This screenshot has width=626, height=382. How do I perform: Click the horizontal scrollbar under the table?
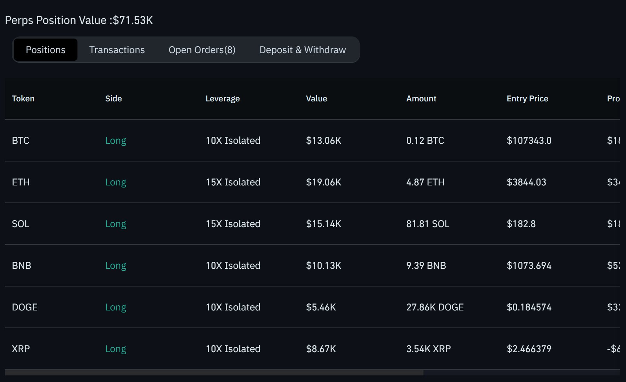(214, 372)
